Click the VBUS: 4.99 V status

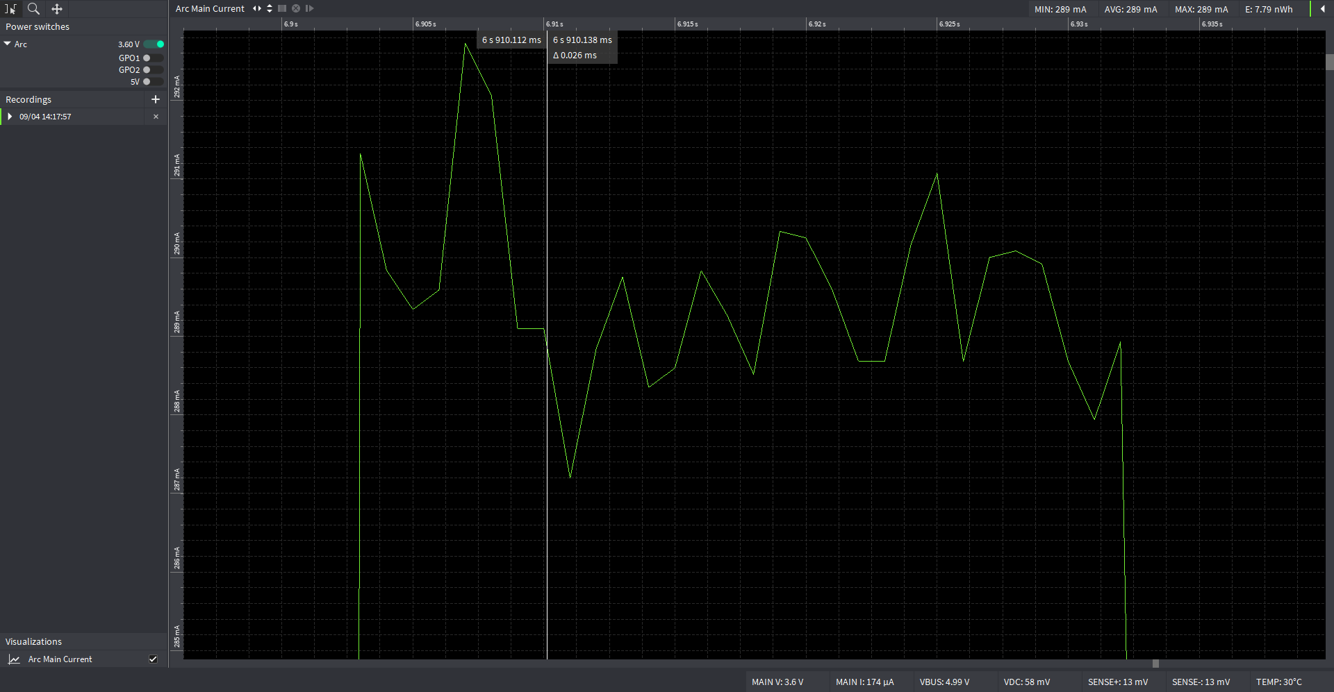(944, 682)
